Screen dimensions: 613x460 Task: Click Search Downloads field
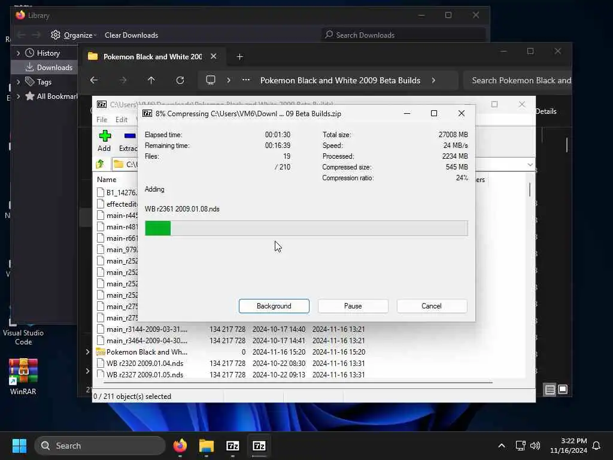(403, 35)
